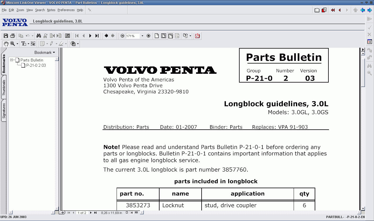The height and width of the screenshot is (221, 374).
Task: Click the bookmark panel horizontal scrollbar right arrow
Action: click(53, 213)
